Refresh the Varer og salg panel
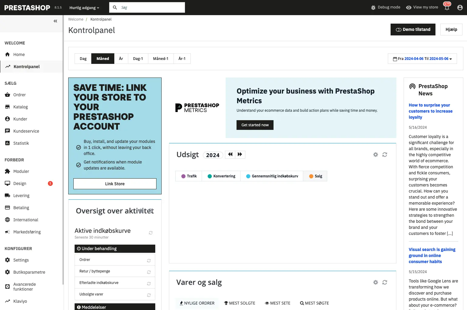 [385, 282]
